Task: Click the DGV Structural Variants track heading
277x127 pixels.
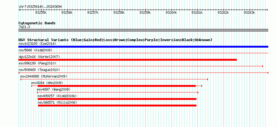Action: tap(115, 40)
